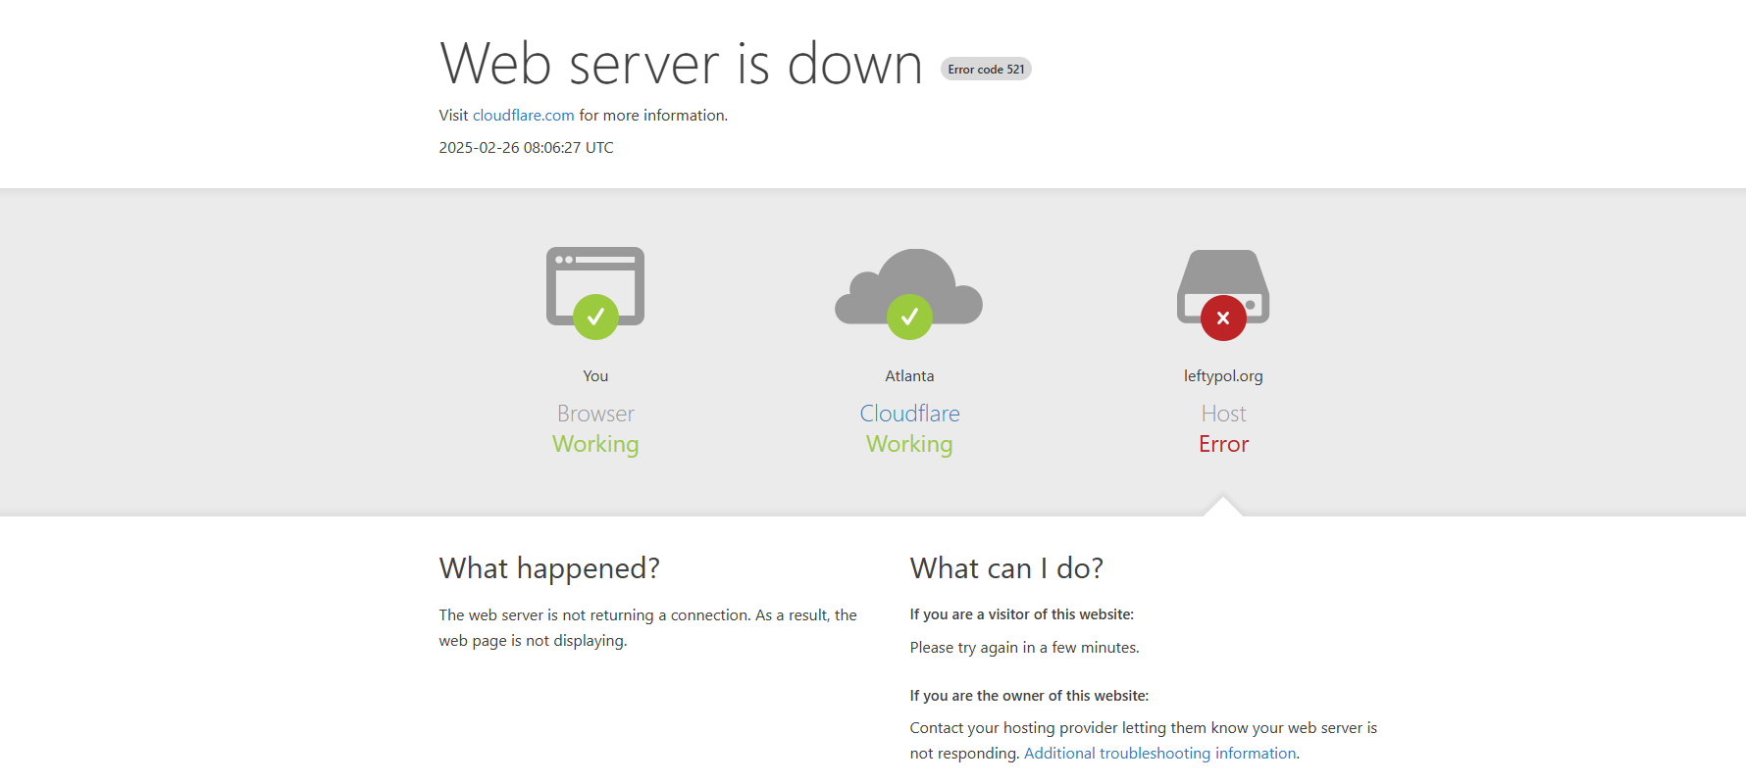The width and height of the screenshot is (1746, 784).
Task: Click the "What happened?" heading
Action: pos(549,568)
